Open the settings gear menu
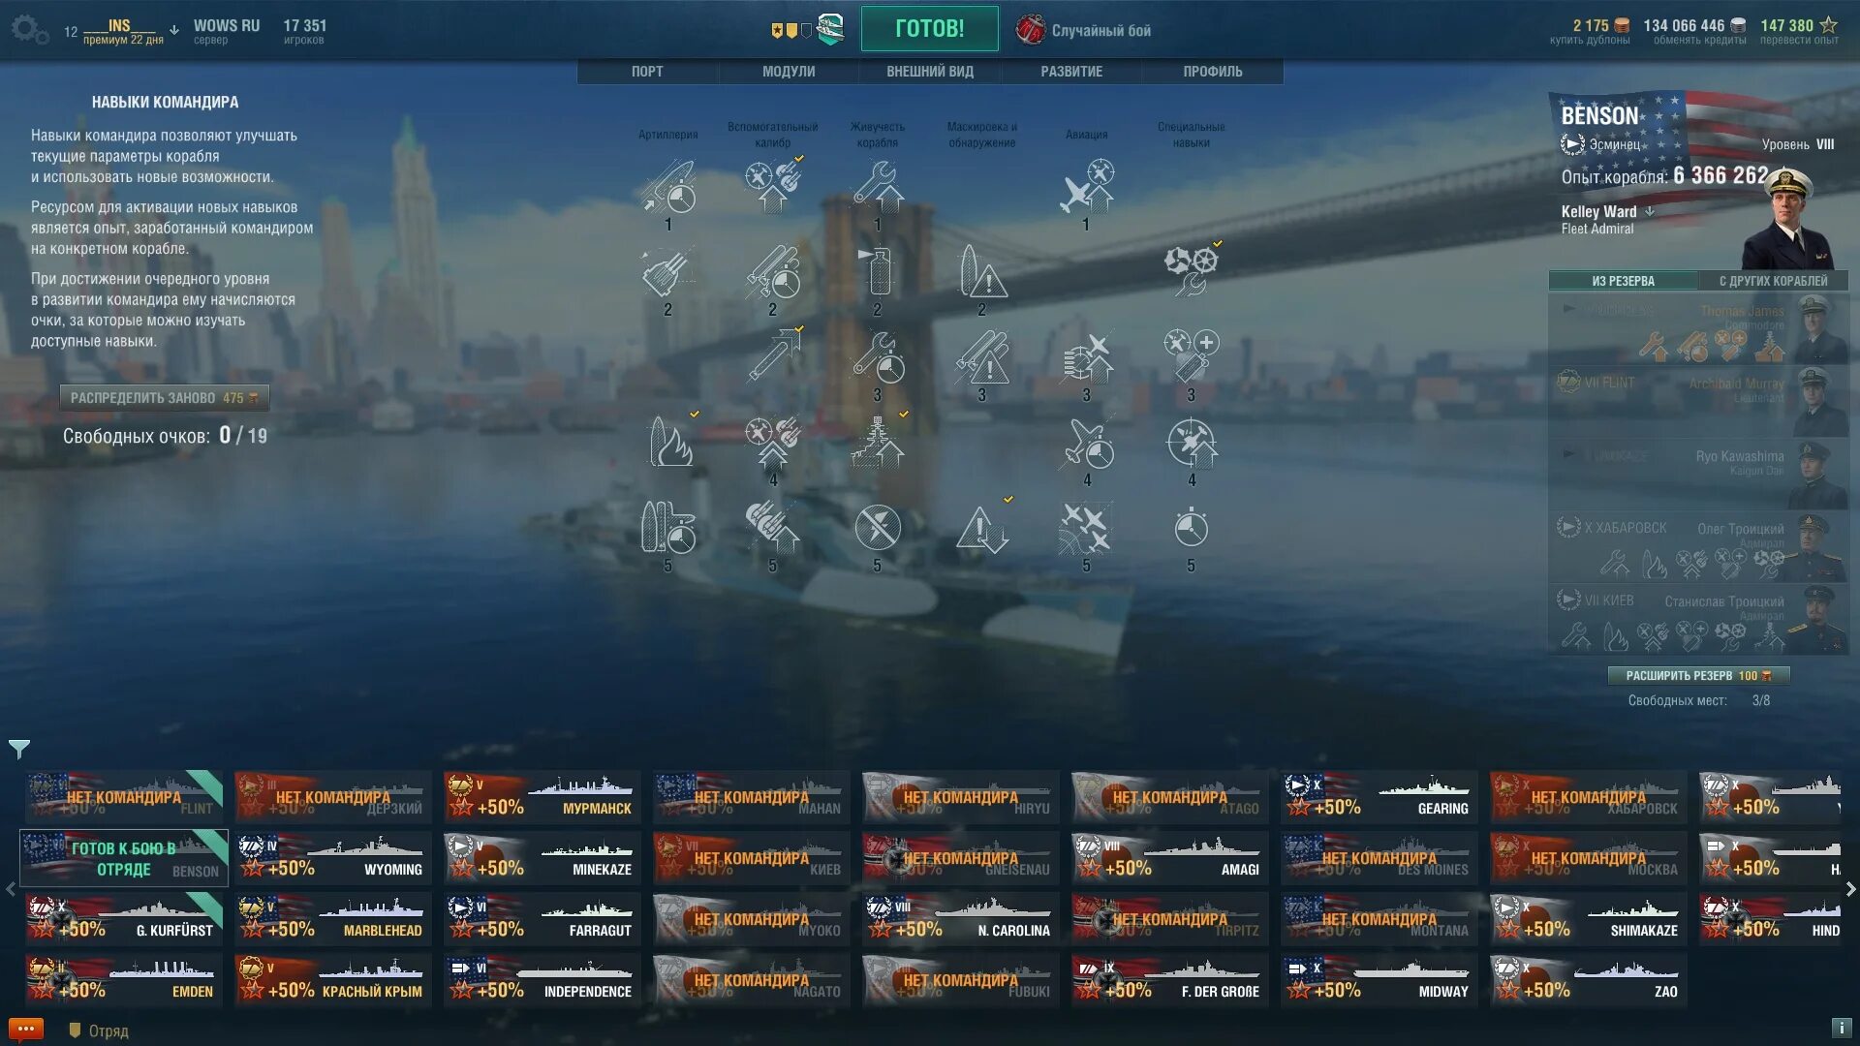Viewport: 1860px width, 1046px height. [x=29, y=30]
